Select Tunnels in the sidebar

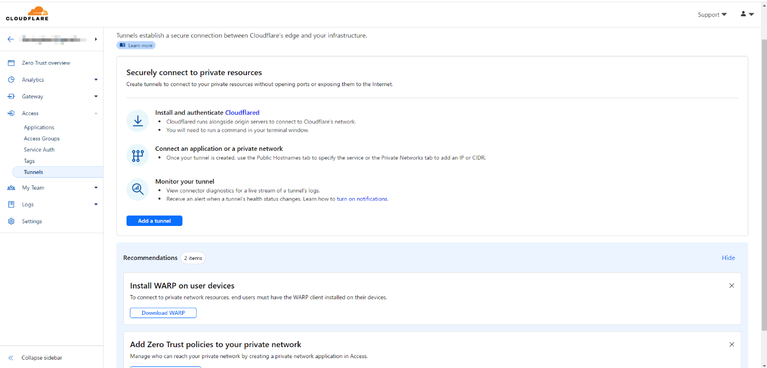[58, 172]
